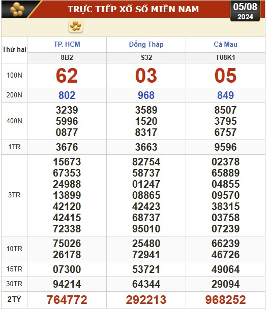Click the 10TR number 75026
267x310 pixels.
[67, 244]
